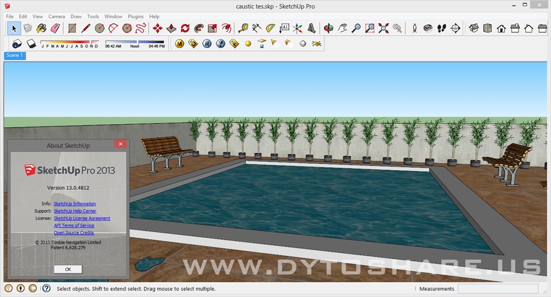Select the Position Camera tool
This screenshot has width=551, height=297.
click(414, 29)
